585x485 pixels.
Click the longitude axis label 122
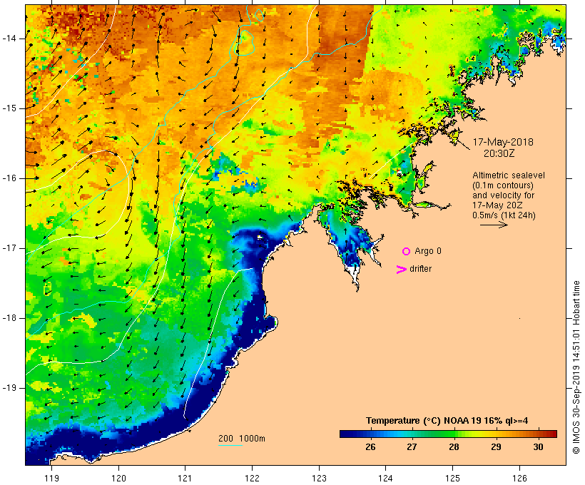click(253, 478)
